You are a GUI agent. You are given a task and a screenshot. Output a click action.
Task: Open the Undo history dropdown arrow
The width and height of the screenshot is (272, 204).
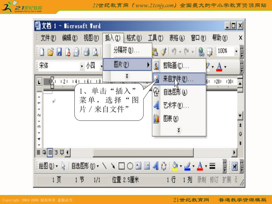[180, 52]
